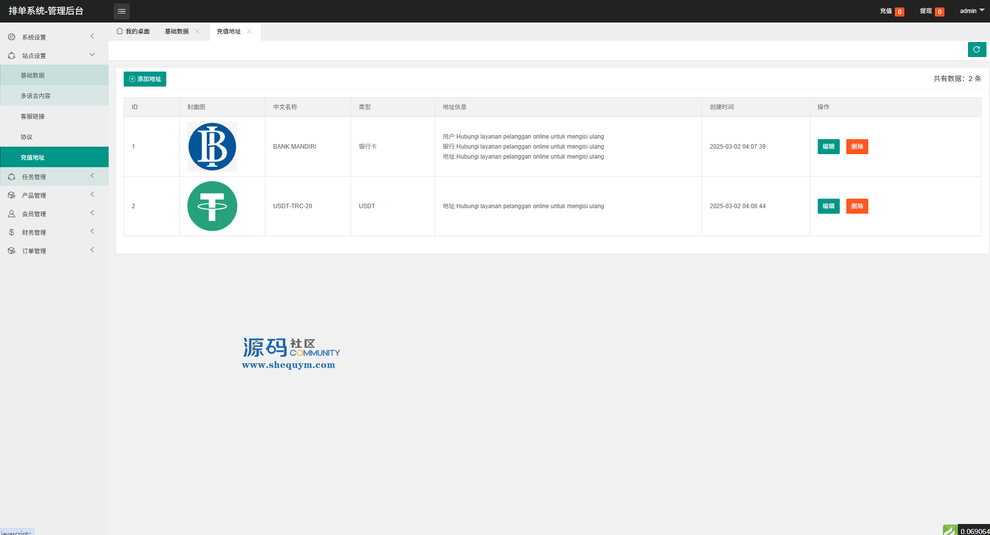
Task: Open 多语言内容 menu item
Action: (x=36, y=96)
